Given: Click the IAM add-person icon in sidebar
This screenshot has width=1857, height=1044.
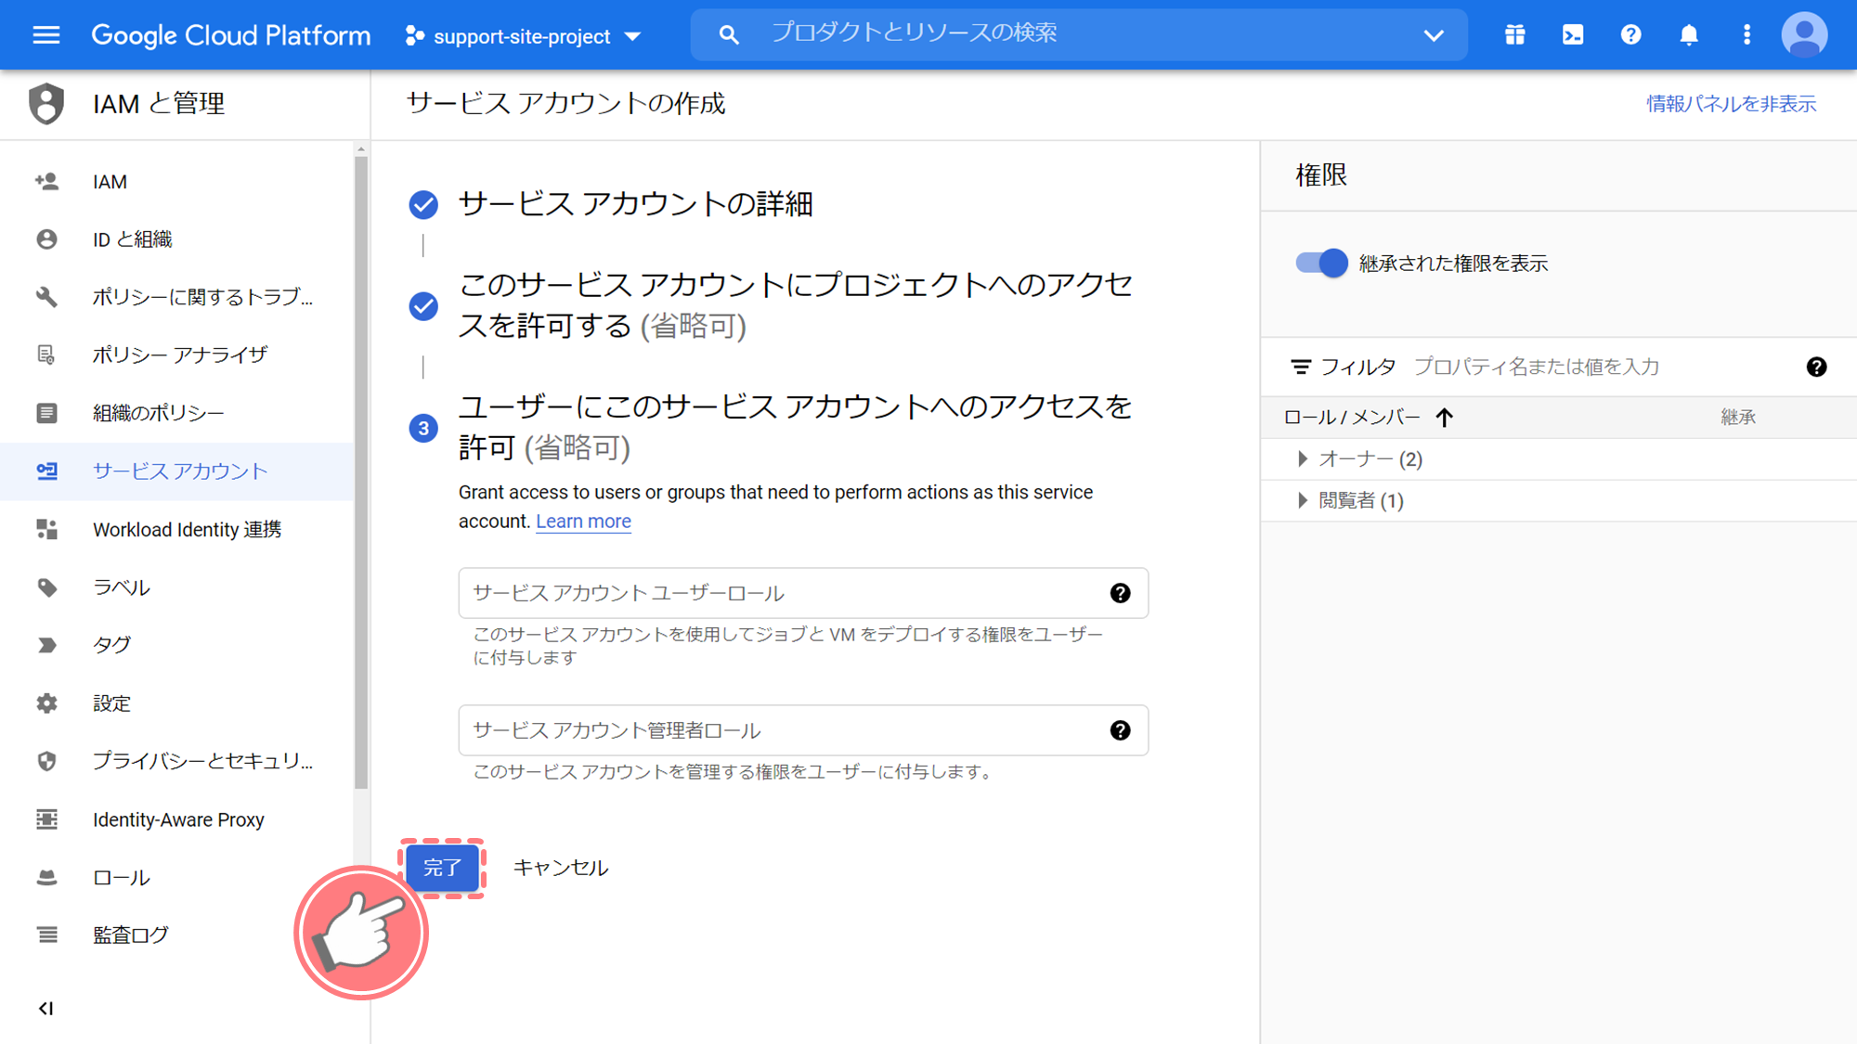Looking at the screenshot, I should click(46, 182).
